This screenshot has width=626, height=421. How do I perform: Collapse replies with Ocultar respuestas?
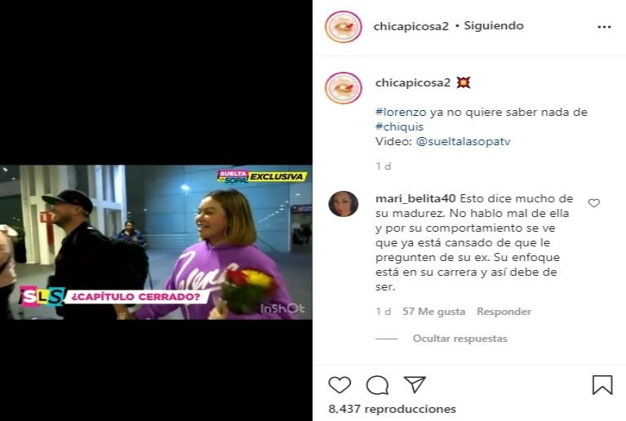460,339
